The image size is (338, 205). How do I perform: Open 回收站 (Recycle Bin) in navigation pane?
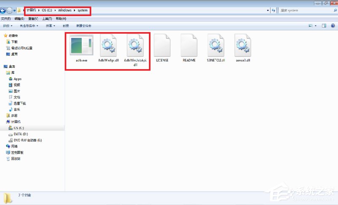[x=16, y=159]
